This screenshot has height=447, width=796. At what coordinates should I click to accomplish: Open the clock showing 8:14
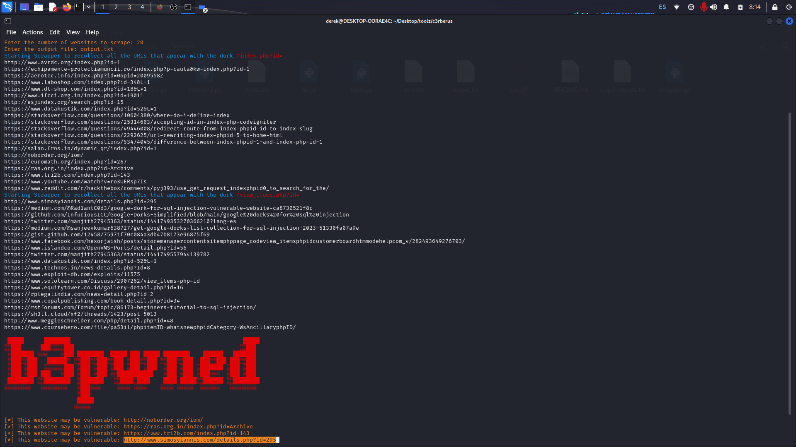(755, 7)
